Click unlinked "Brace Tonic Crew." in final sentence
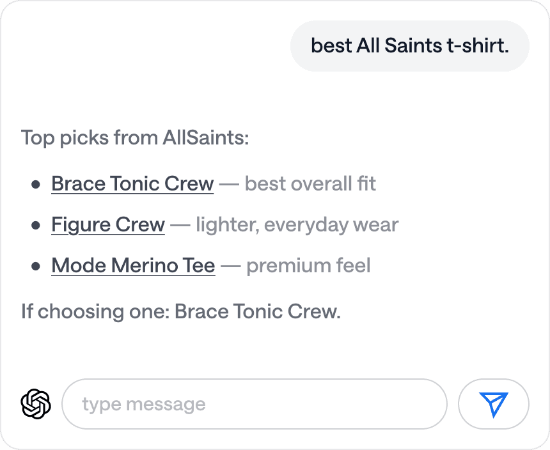The width and height of the screenshot is (550, 450). (x=258, y=312)
